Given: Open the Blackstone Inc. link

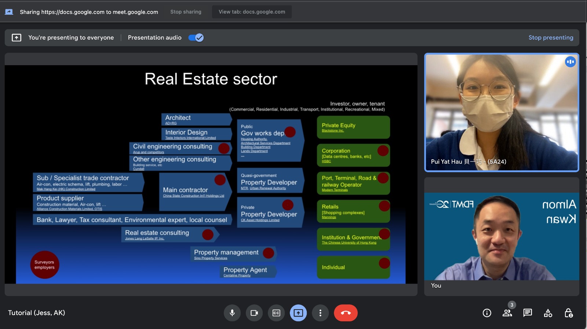Looking at the screenshot, I should 333,131.
